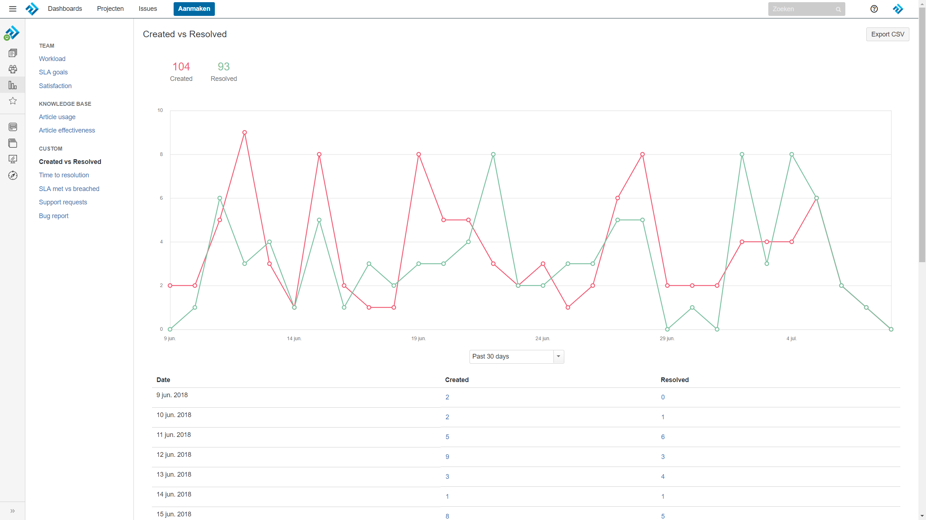Open the Knowledge base sidebar icon
This screenshot has width=926, height=520.
coord(13,127)
